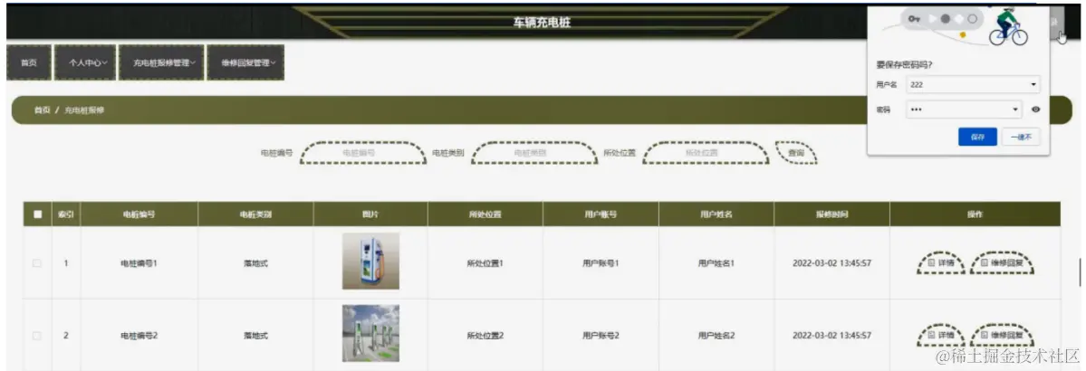The height and width of the screenshot is (371, 1086).
Task: Tick the checkbox for row 电桩编号2
Action: (37, 335)
